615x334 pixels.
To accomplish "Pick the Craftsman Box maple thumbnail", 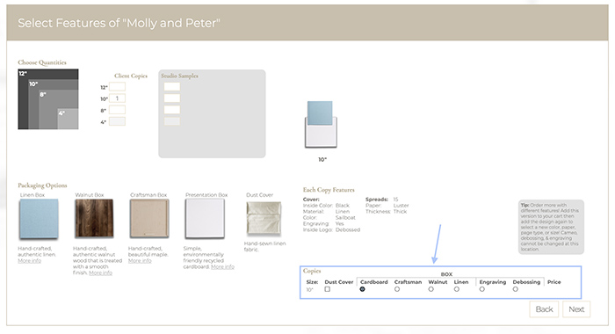I will [149, 219].
